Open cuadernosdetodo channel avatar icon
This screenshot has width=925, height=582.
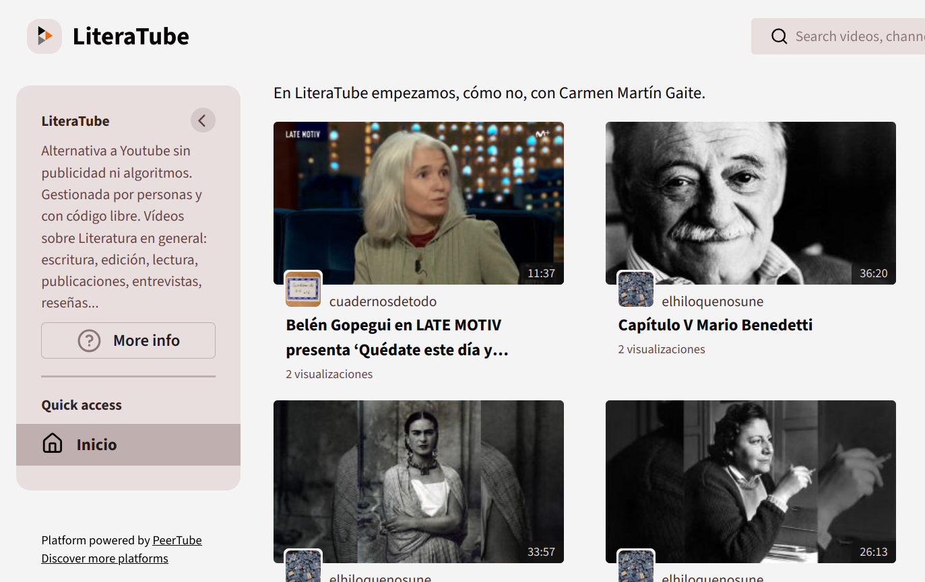pos(303,289)
